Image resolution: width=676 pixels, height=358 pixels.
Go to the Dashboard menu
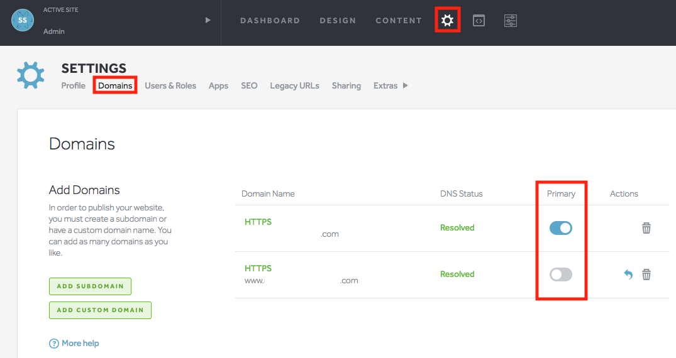[x=270, y=20]
